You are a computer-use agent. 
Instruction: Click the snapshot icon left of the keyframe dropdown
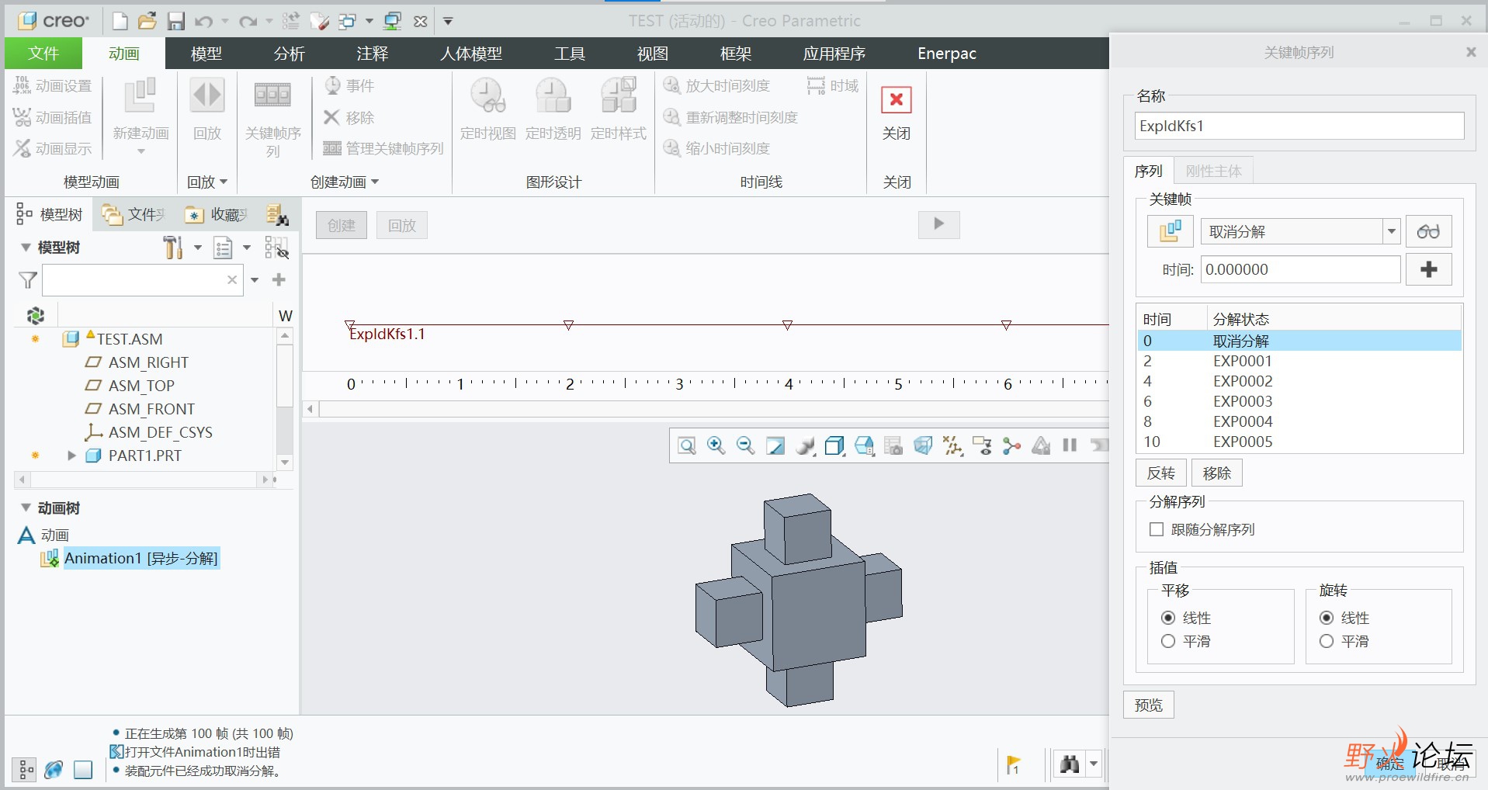(x=1171, y=231)
